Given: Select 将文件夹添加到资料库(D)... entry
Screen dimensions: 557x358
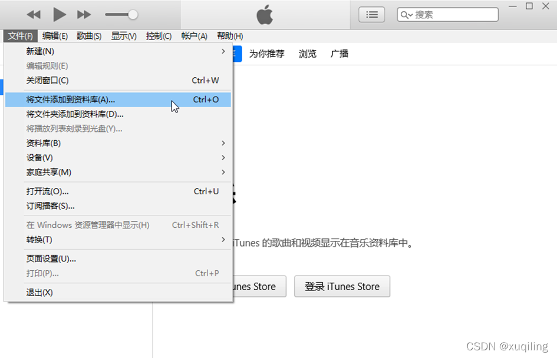Looking at the screenshot, I should 118,114.
